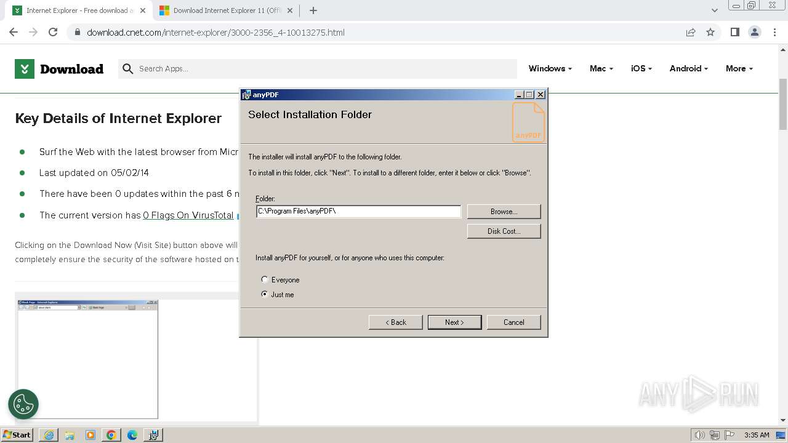Open the Chrome profile avatar
788x443 pixels.
754,32
